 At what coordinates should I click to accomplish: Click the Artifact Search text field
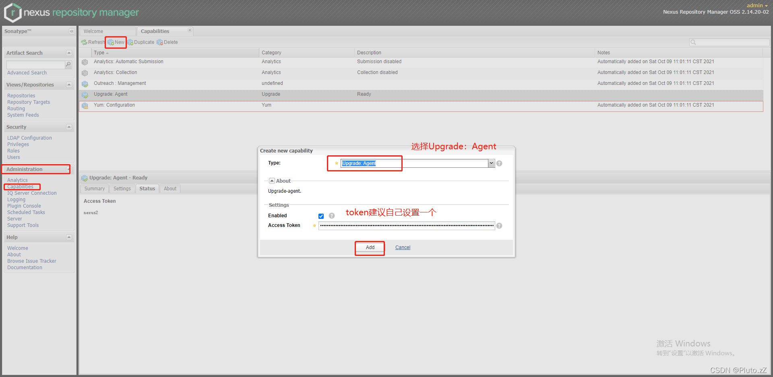[35, 65]
